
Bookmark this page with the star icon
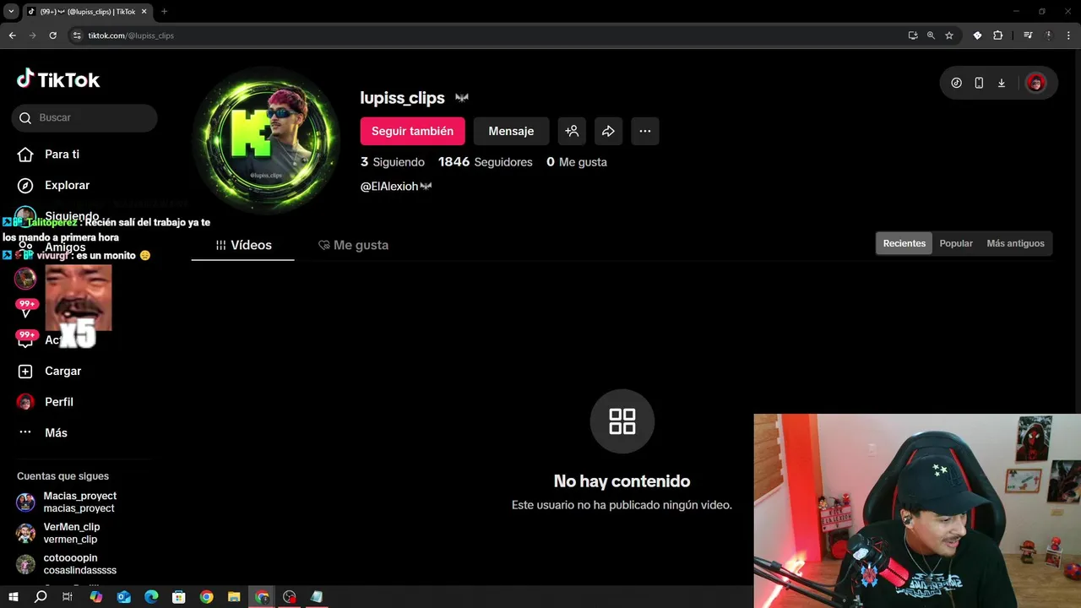[x=949, y=35]
